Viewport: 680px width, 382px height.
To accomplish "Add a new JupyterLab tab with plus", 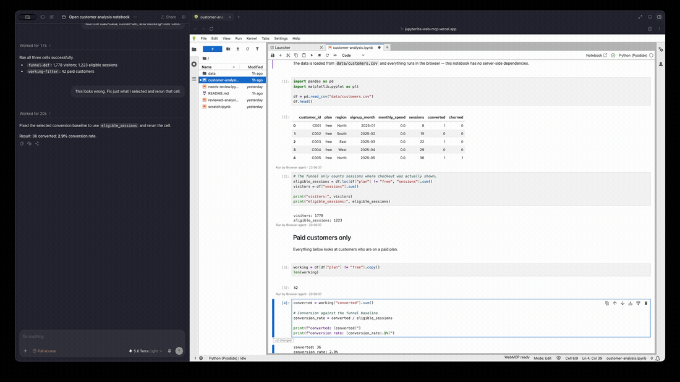I will 387,47.
